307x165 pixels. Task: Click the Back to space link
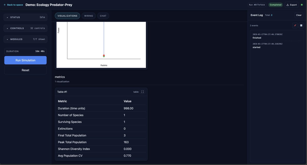pos(13,5)
